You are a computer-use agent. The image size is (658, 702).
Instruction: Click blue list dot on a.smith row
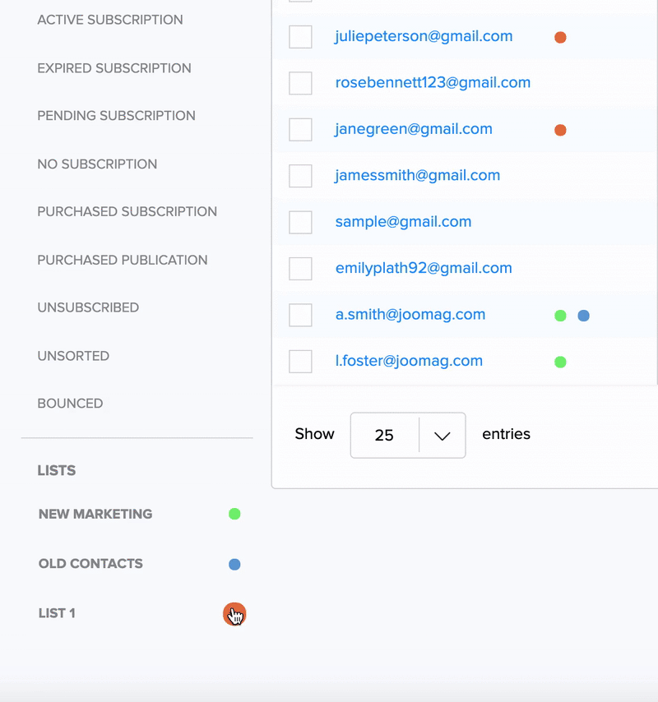(x=583, y=315)
